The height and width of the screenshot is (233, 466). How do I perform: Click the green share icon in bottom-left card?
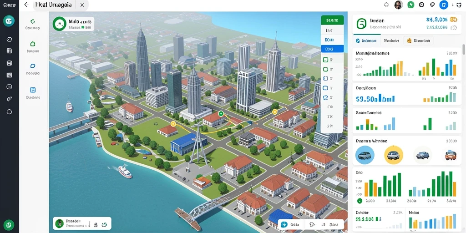click(104, 225)
